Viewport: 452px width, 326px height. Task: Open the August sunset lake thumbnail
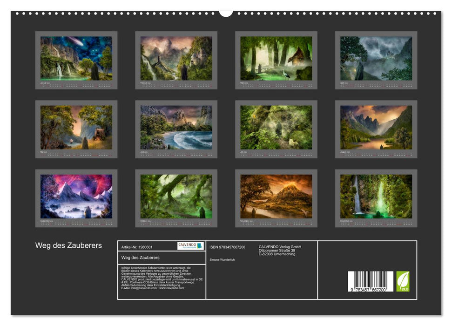(x=376, y=127)
